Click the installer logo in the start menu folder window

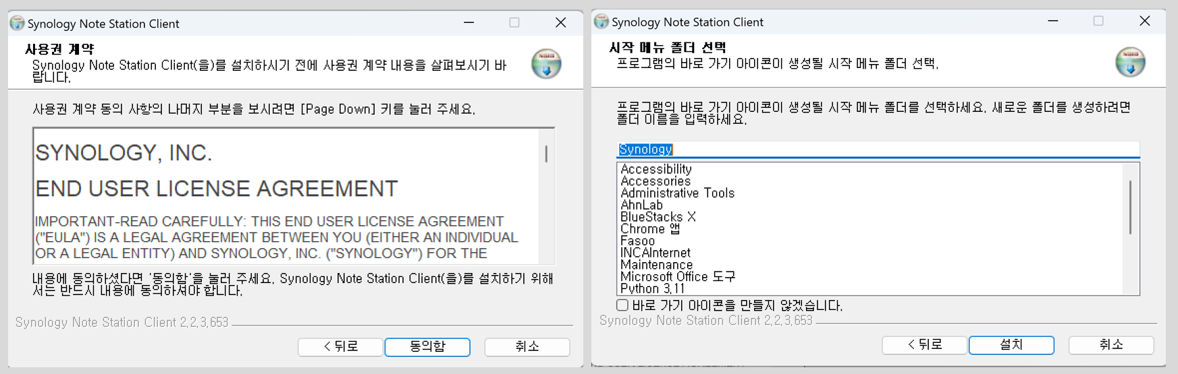point(1130,62)
